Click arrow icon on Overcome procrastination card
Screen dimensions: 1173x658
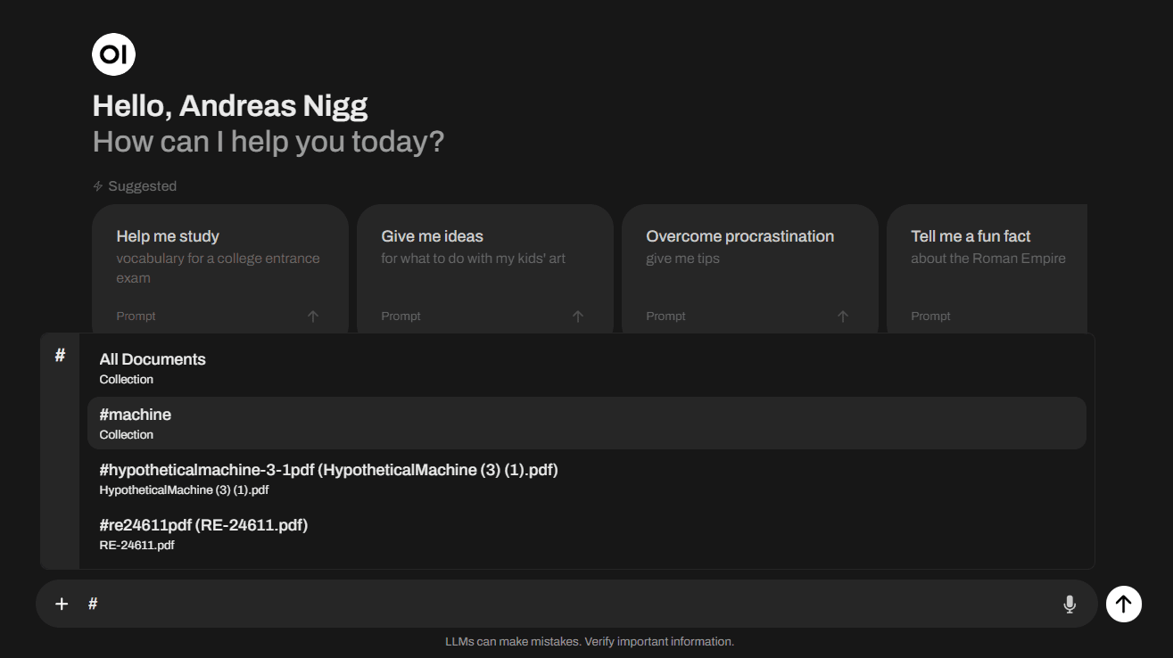[x=843, y=317]
